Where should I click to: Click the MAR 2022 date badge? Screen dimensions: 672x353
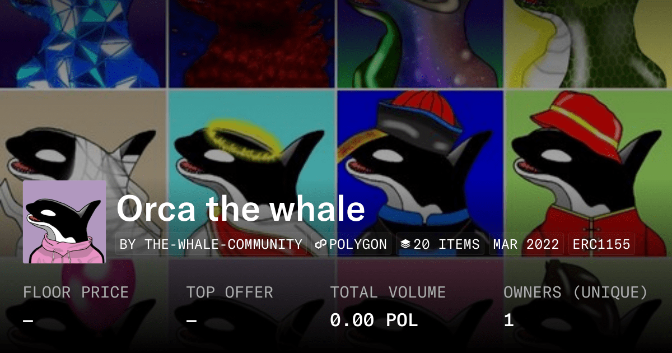pyautogui.click(x=526, y=244)
